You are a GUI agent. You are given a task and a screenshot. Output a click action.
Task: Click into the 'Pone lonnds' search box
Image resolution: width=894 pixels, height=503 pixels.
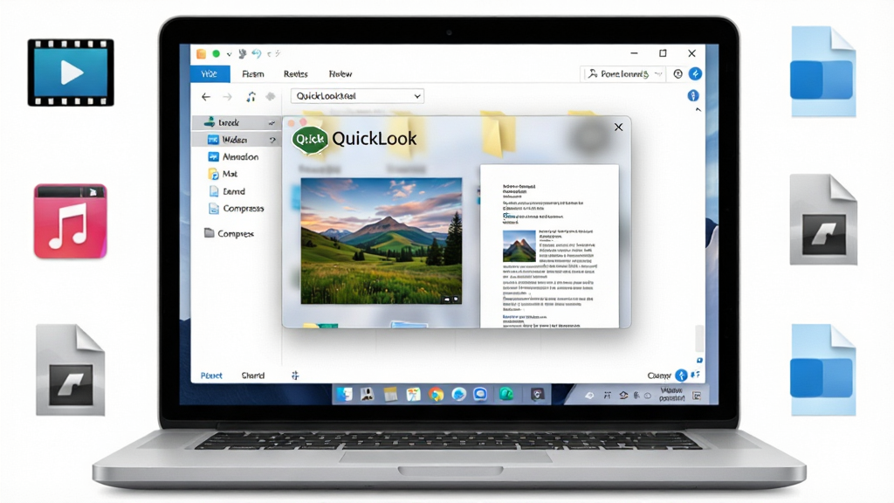[x=622, y=74]
